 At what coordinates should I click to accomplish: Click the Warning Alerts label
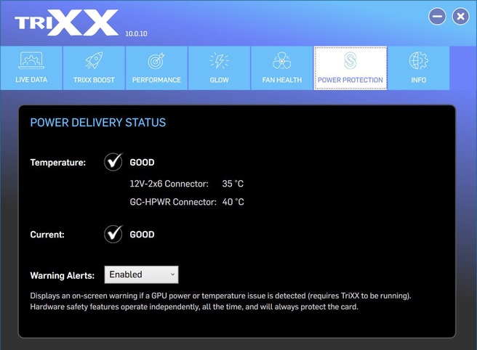point(63,275)
